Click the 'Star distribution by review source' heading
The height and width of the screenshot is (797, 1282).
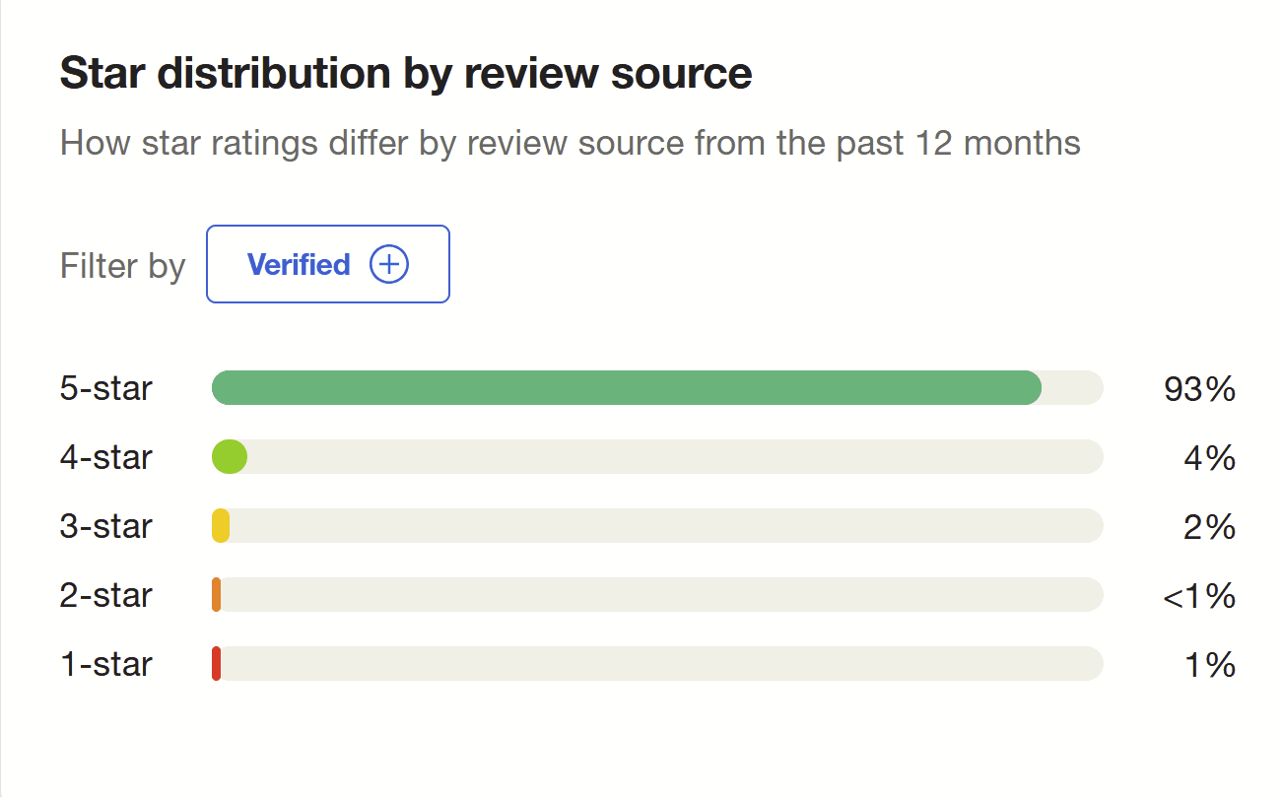(406, 74)
